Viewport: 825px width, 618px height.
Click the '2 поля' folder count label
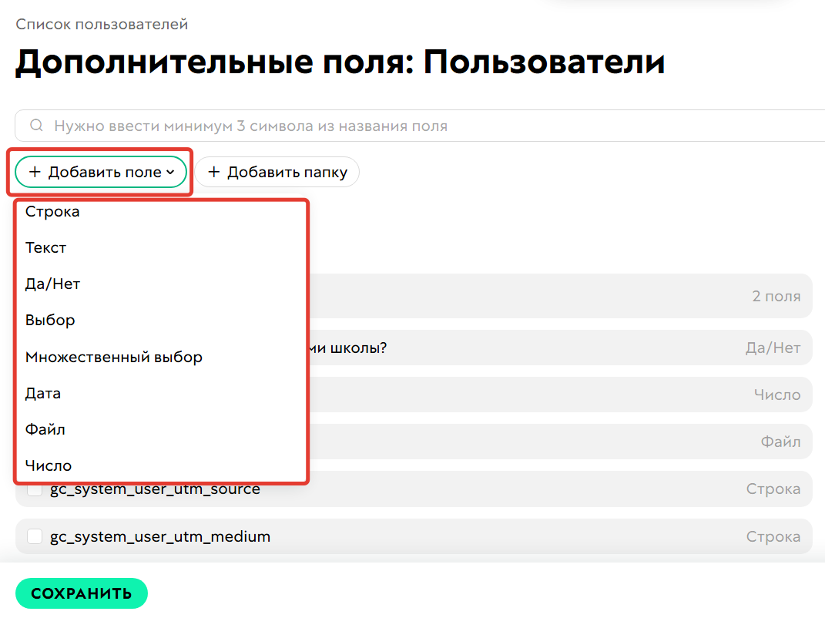776,296
